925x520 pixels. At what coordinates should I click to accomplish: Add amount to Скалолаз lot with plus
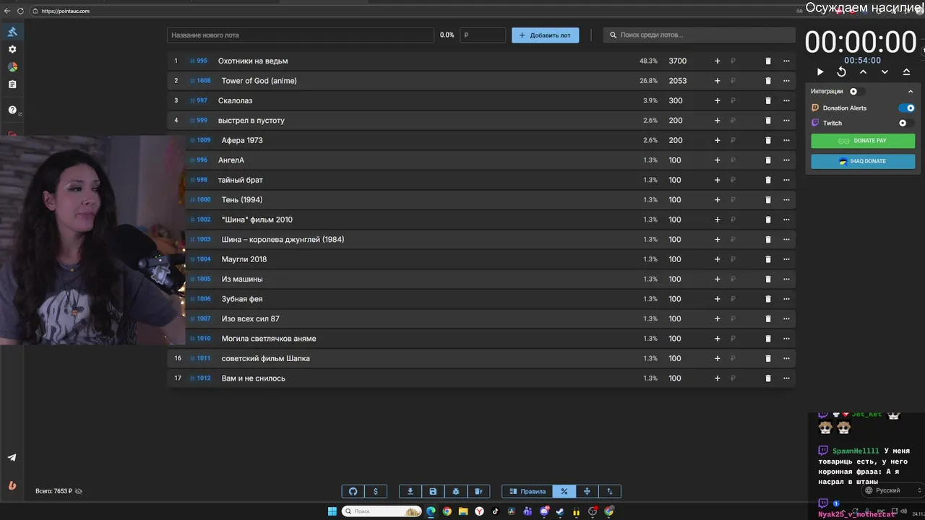(x=718, y=101)
